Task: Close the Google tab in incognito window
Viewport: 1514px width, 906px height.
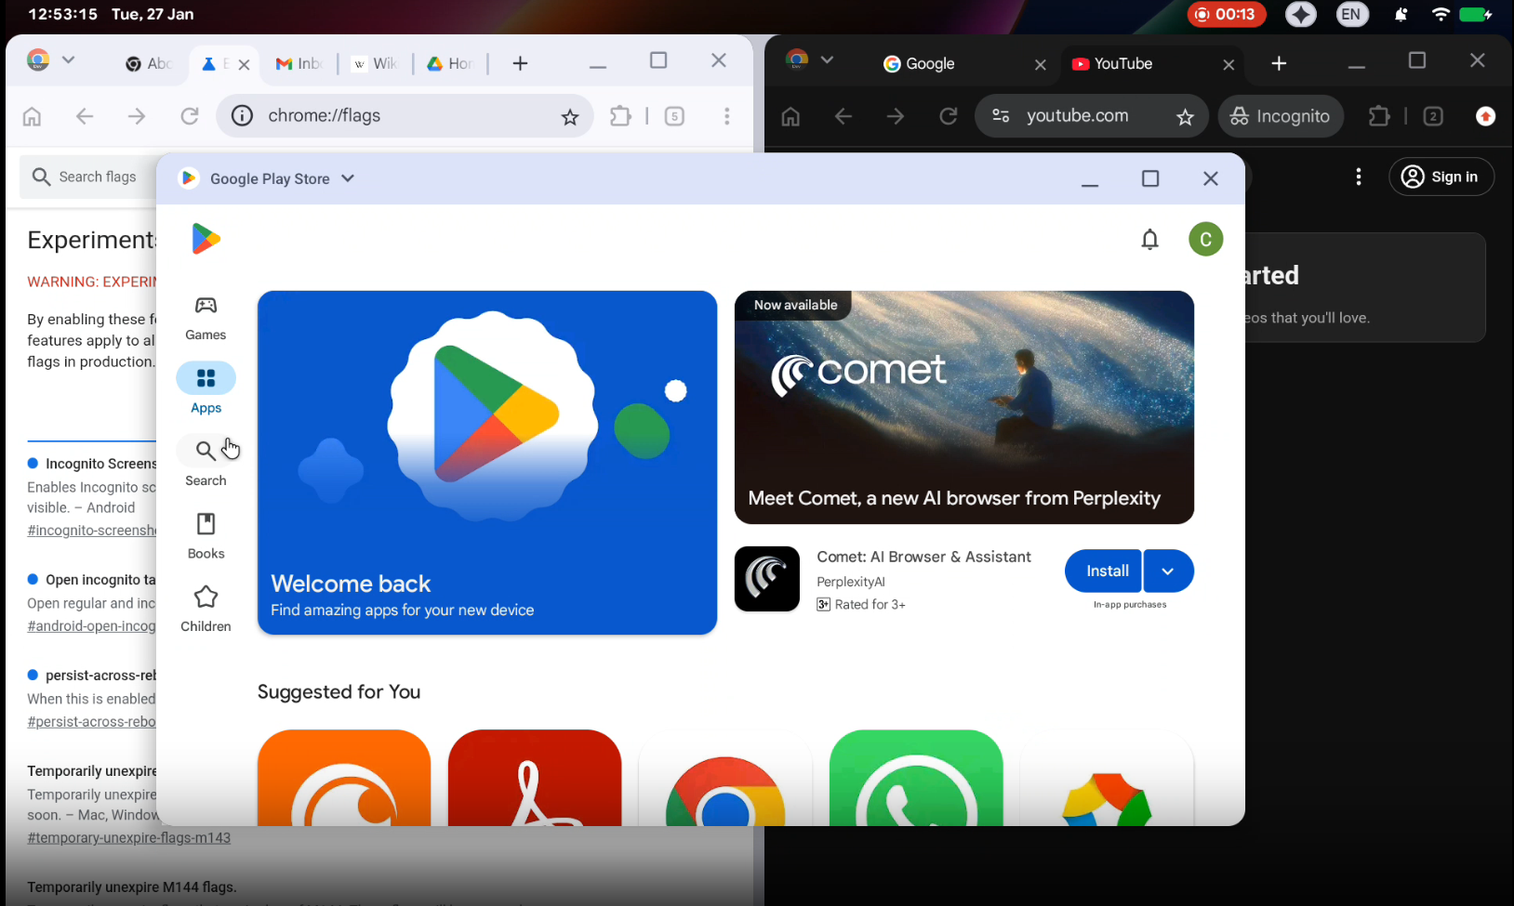Action: [1041, 64]
